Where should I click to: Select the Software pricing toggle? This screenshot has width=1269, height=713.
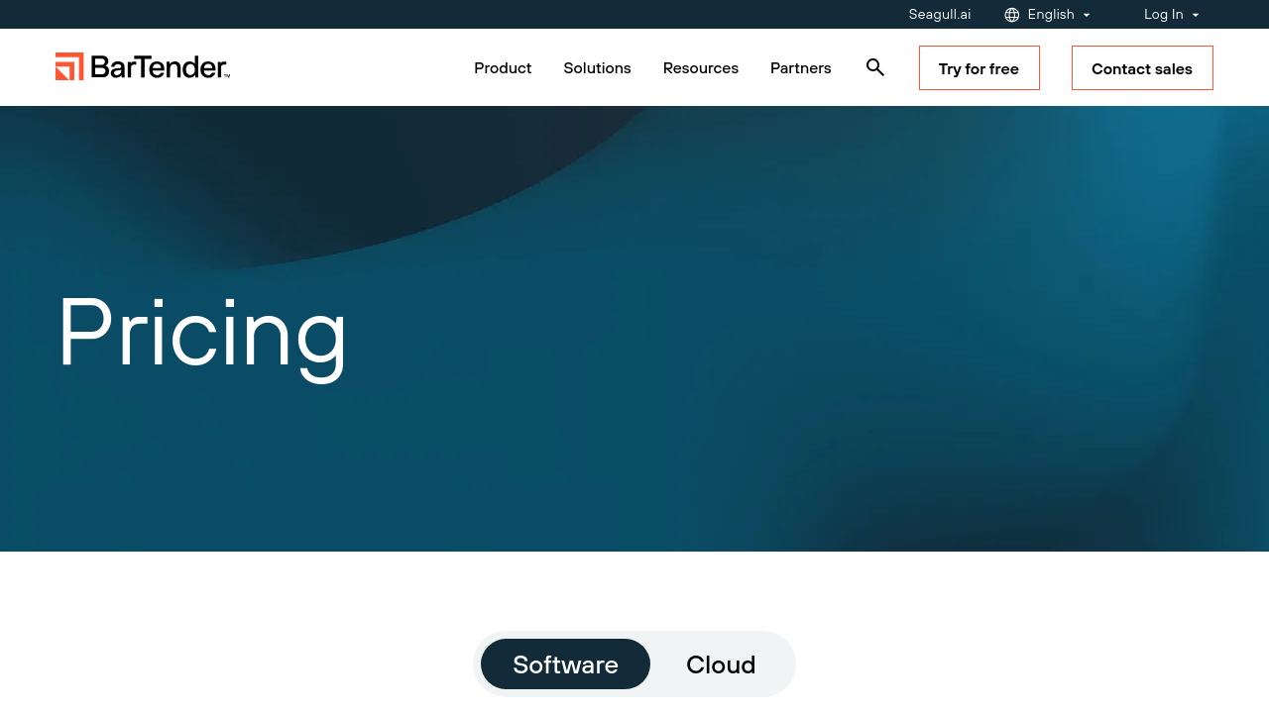pyautogui.click(x=565, y=664)
